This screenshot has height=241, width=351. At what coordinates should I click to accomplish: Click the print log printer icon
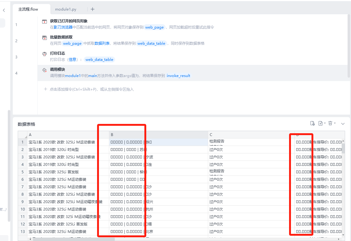click(x=44, y=54)
